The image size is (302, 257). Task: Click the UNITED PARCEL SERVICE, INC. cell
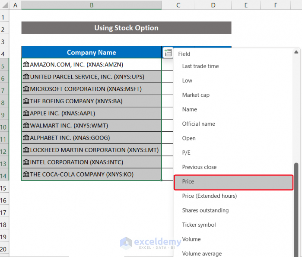point(92,76)
